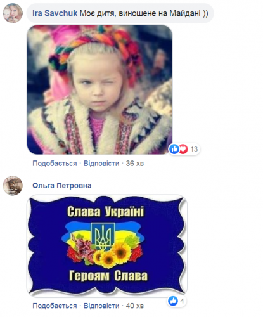
Task: Open Ольга Петровна's profile name link
Action: coord(62,186)
